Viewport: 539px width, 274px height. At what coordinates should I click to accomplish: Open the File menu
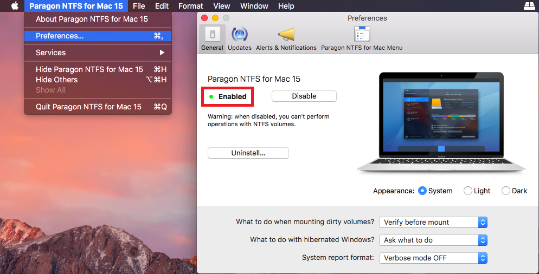pyautogui.click(x=139, y=6)
